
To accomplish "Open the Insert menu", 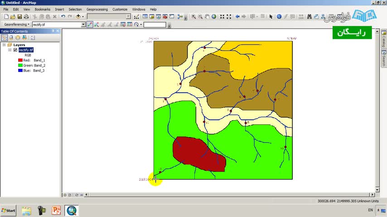I will [59, 9].
